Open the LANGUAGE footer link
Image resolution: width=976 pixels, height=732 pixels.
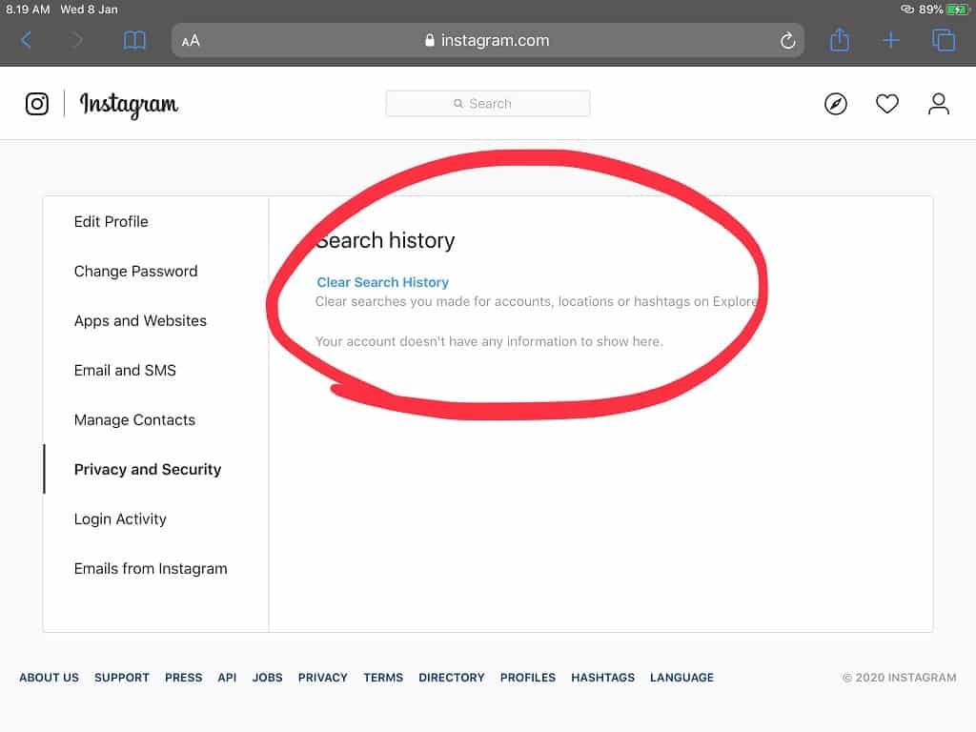[x=681, y=678]
